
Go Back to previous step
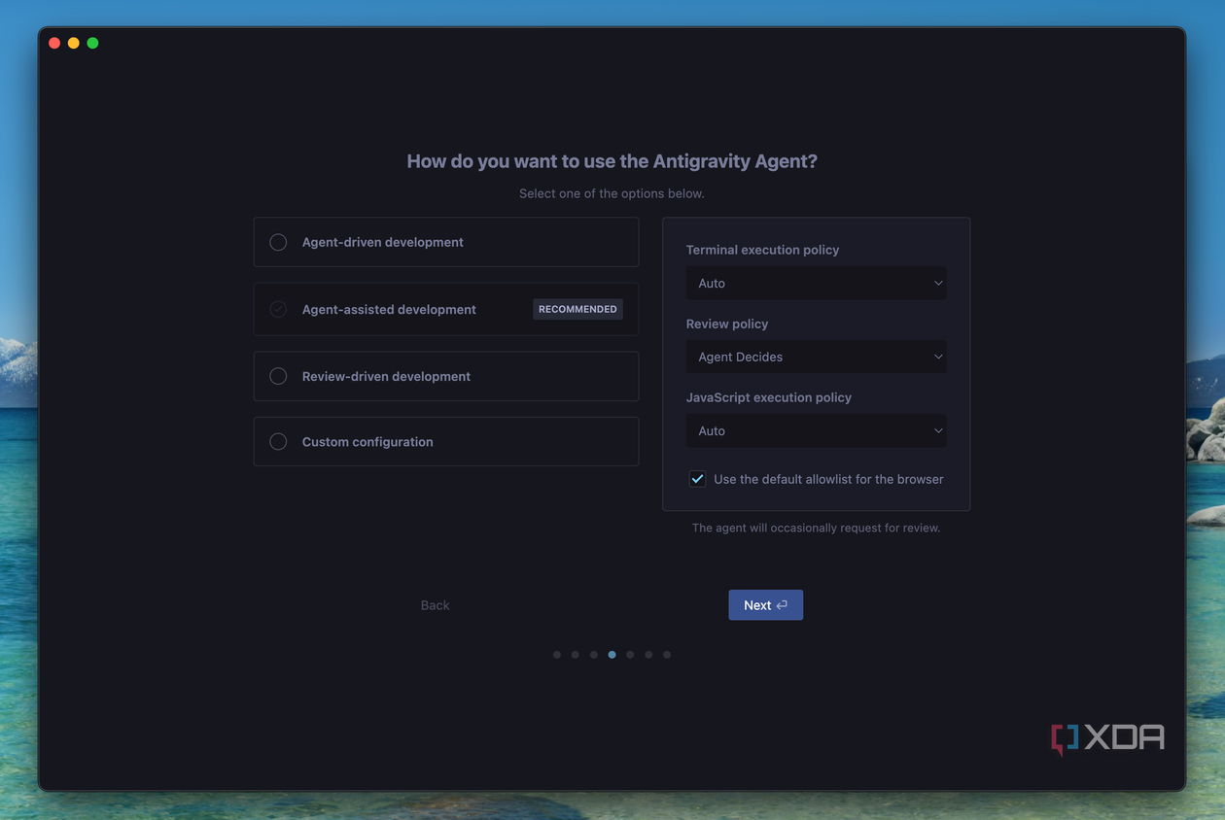[435, 605]
